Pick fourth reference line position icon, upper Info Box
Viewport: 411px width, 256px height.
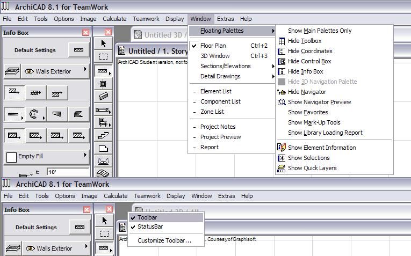[78, 136]
